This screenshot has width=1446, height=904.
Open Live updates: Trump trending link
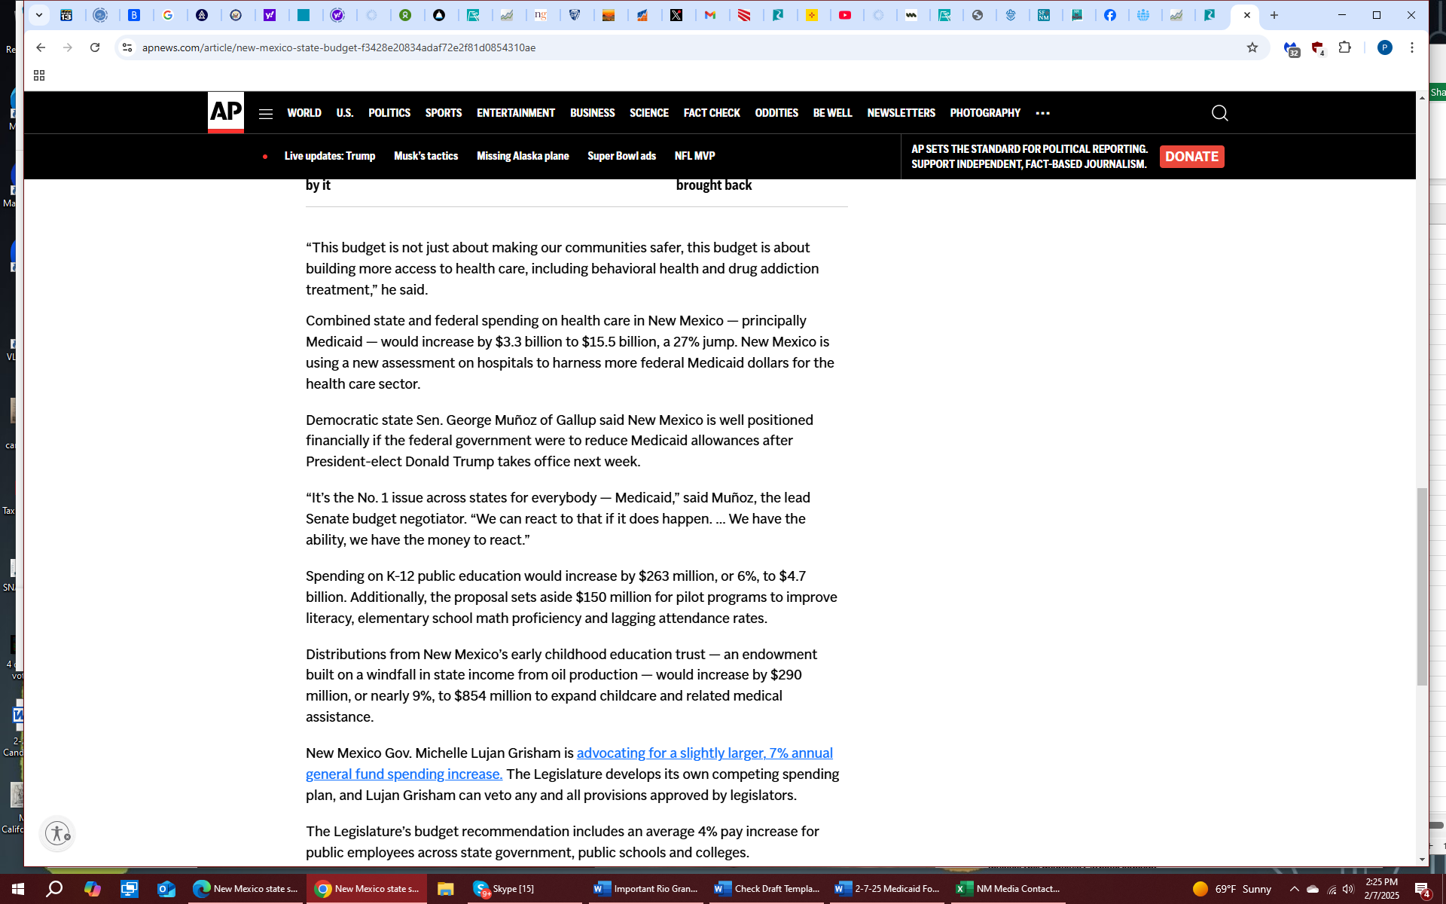pyautogui.click(x=329, y=156)
